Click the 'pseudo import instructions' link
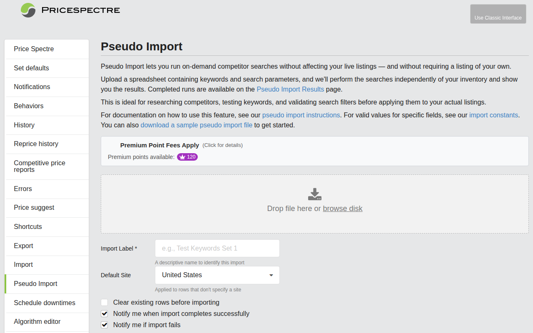 point(301,115)
